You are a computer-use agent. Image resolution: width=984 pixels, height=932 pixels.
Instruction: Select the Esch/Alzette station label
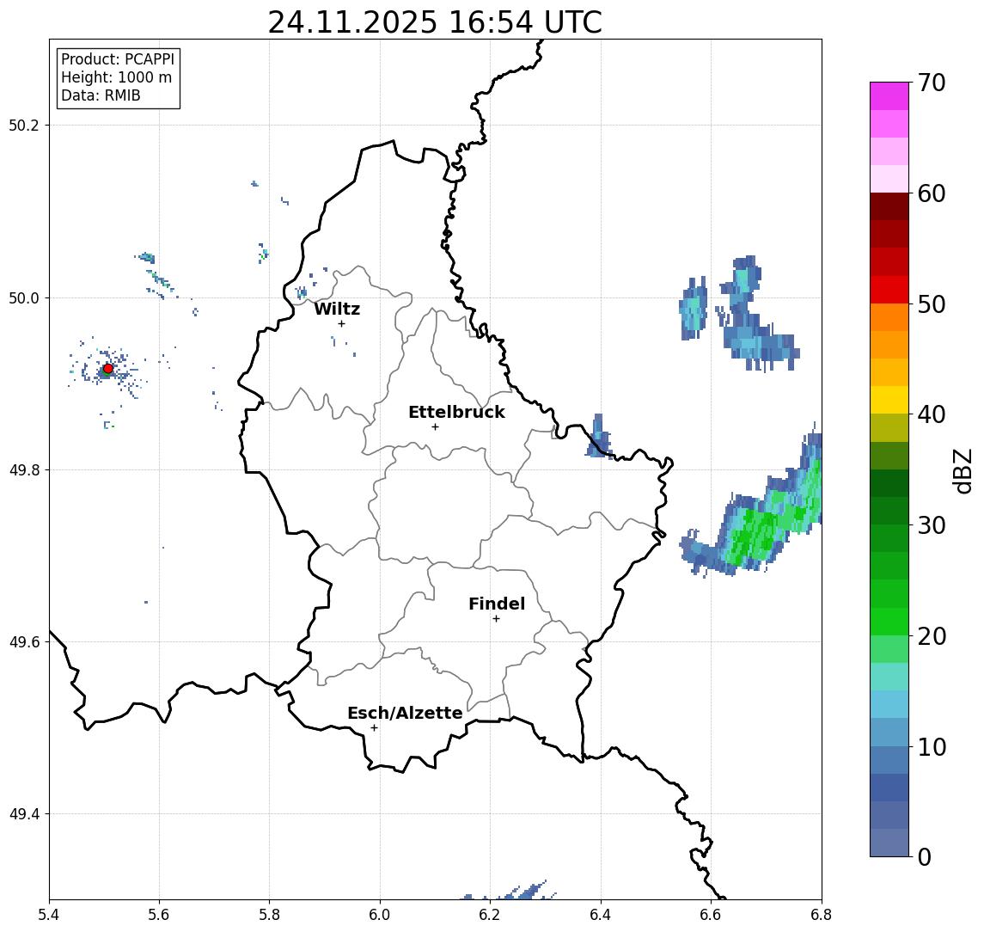click(x=405, y=713)
